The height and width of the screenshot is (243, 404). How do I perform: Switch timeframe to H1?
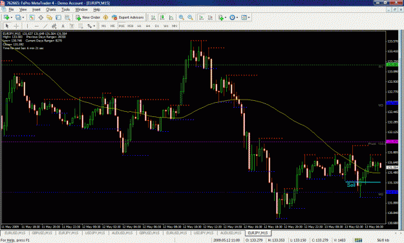(140, 26)
